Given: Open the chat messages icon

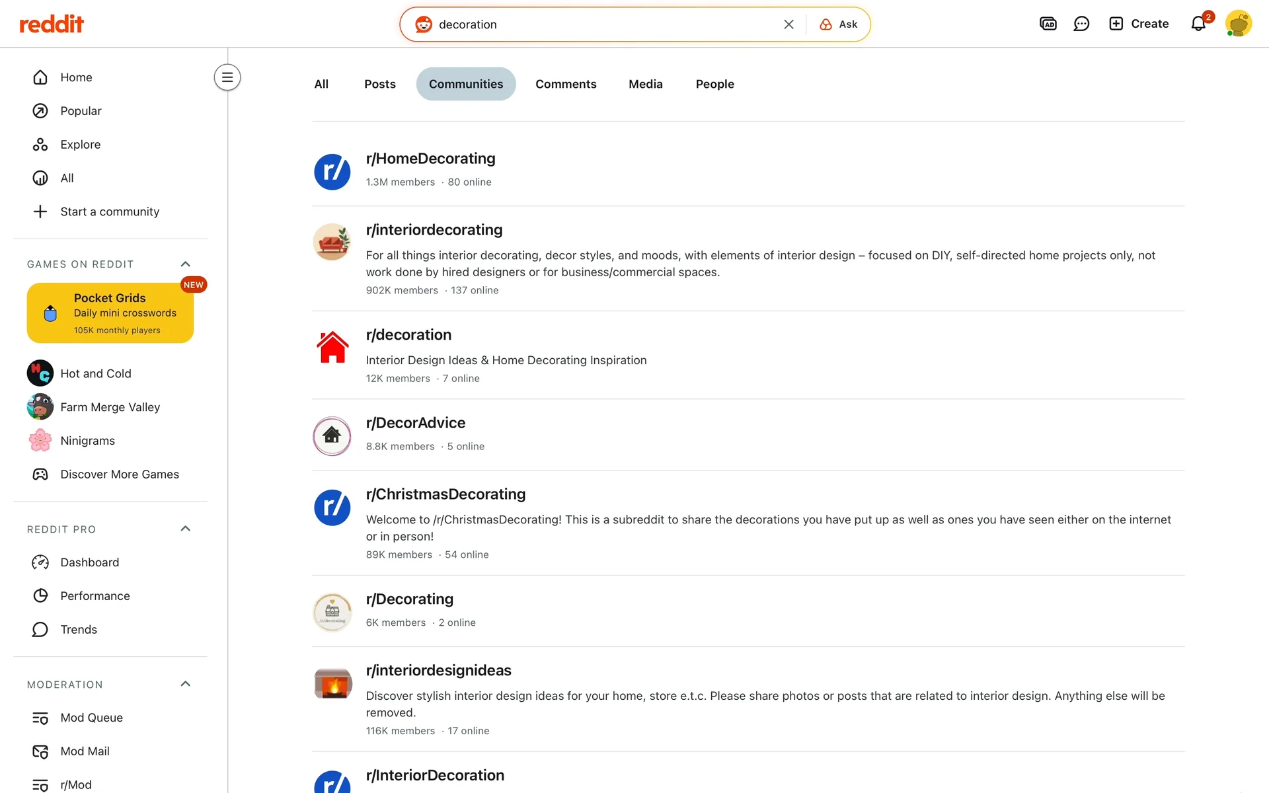Looking at the screenshot, I should (x=1081, y=24).
